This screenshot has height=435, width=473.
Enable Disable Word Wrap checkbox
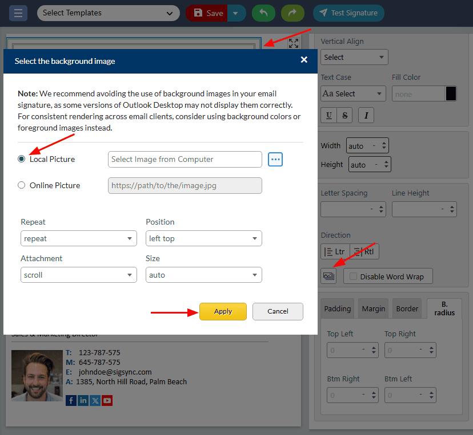(354, 277)
